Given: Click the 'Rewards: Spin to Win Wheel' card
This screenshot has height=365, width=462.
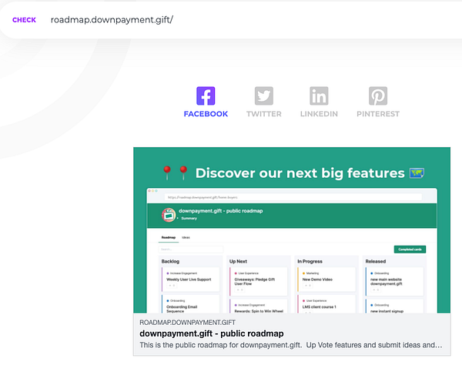Looking at the screenshot, I should (259, 306).
